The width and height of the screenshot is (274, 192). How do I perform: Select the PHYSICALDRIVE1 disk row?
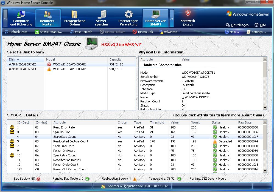click(71, 69)
